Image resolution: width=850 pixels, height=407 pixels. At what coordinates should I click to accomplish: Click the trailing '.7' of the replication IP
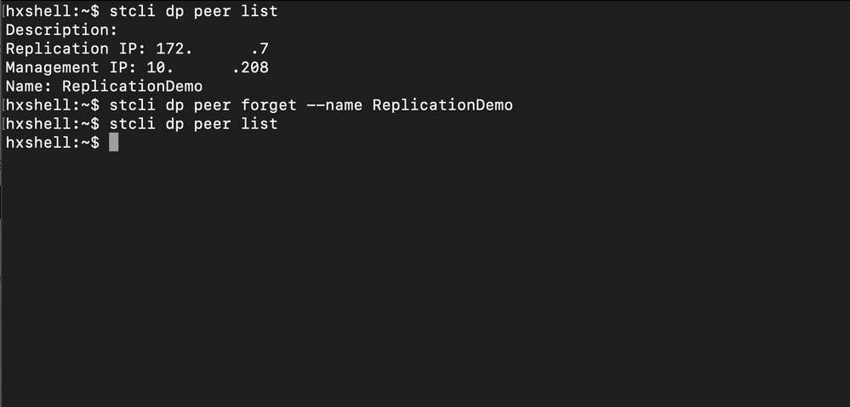point(260,48)
